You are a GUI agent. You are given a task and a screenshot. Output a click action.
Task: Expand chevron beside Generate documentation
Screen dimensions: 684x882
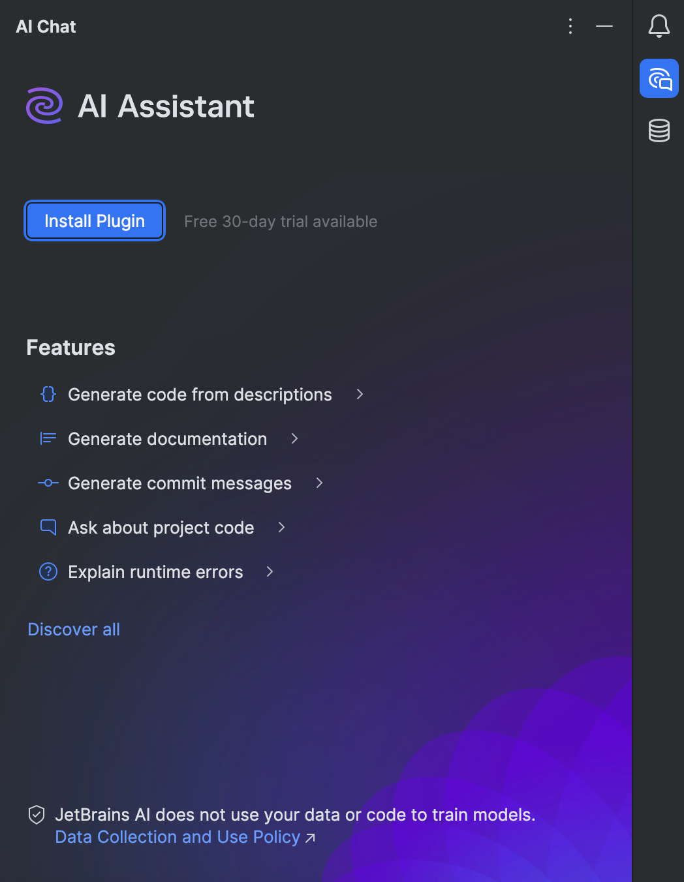pos(294,438)
